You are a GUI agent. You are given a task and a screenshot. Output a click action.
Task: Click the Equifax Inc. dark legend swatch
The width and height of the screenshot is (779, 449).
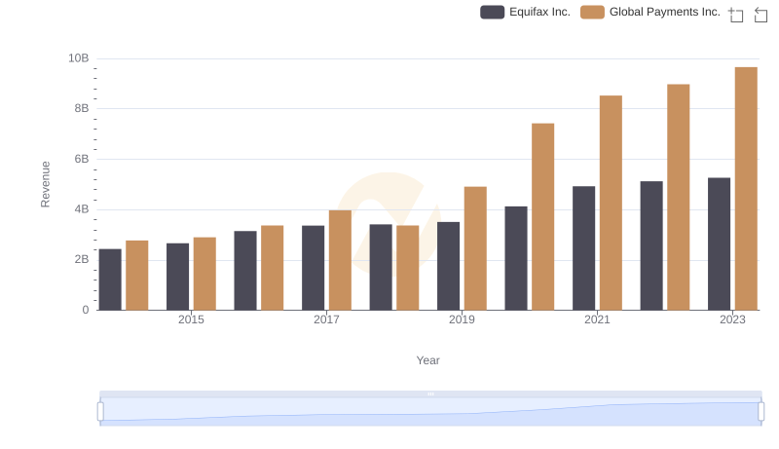(x=493, y=12)
